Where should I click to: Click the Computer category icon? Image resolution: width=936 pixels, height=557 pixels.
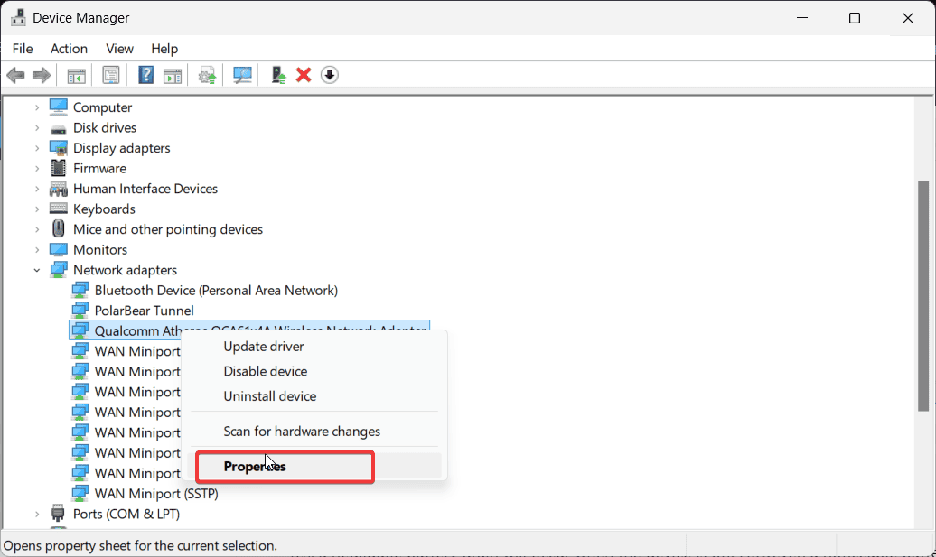click(59, 107)
